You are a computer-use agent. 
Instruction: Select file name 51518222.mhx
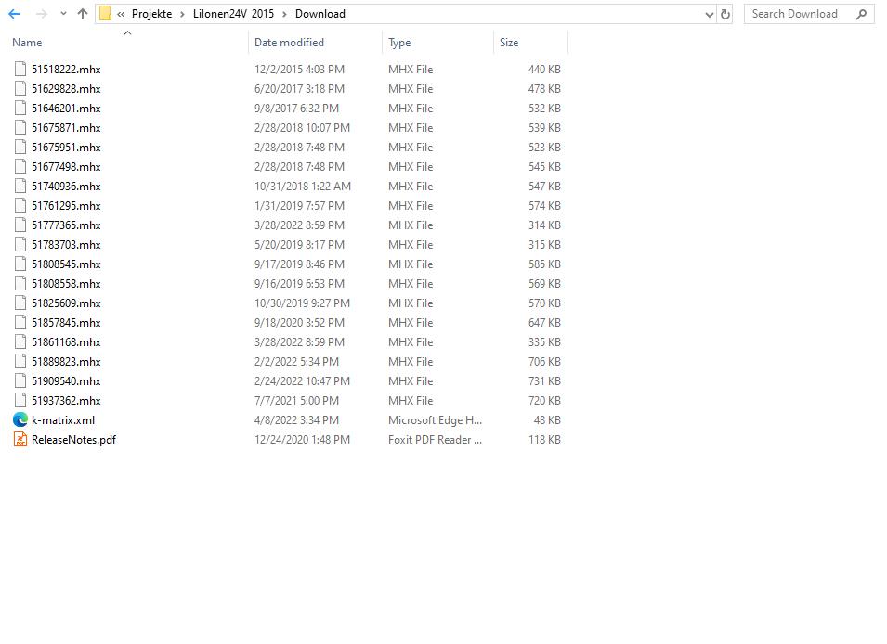click(x=66, y=69)
